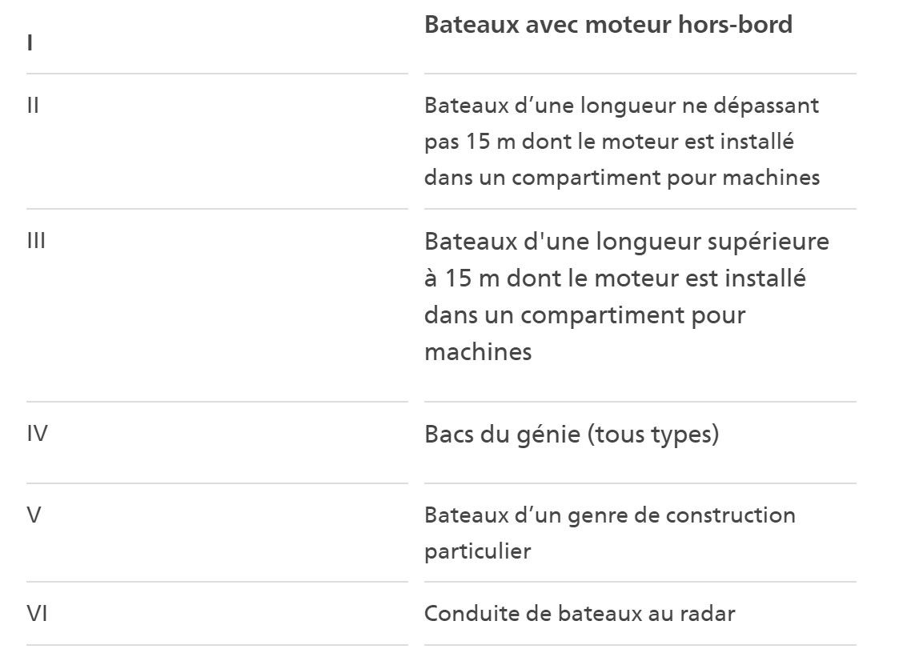Viewport: 899px width, 661px height.
Task: Select the 'Bateaux avec moteur hors-bord' heading
Action: point(608,25)
